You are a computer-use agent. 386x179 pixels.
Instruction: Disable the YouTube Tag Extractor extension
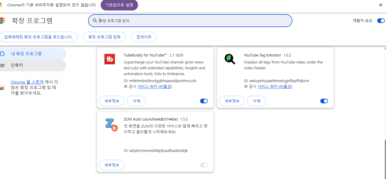point(324,101)
